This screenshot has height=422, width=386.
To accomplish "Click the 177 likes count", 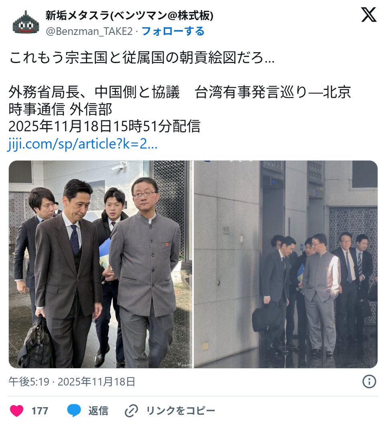I will (40, 411).
